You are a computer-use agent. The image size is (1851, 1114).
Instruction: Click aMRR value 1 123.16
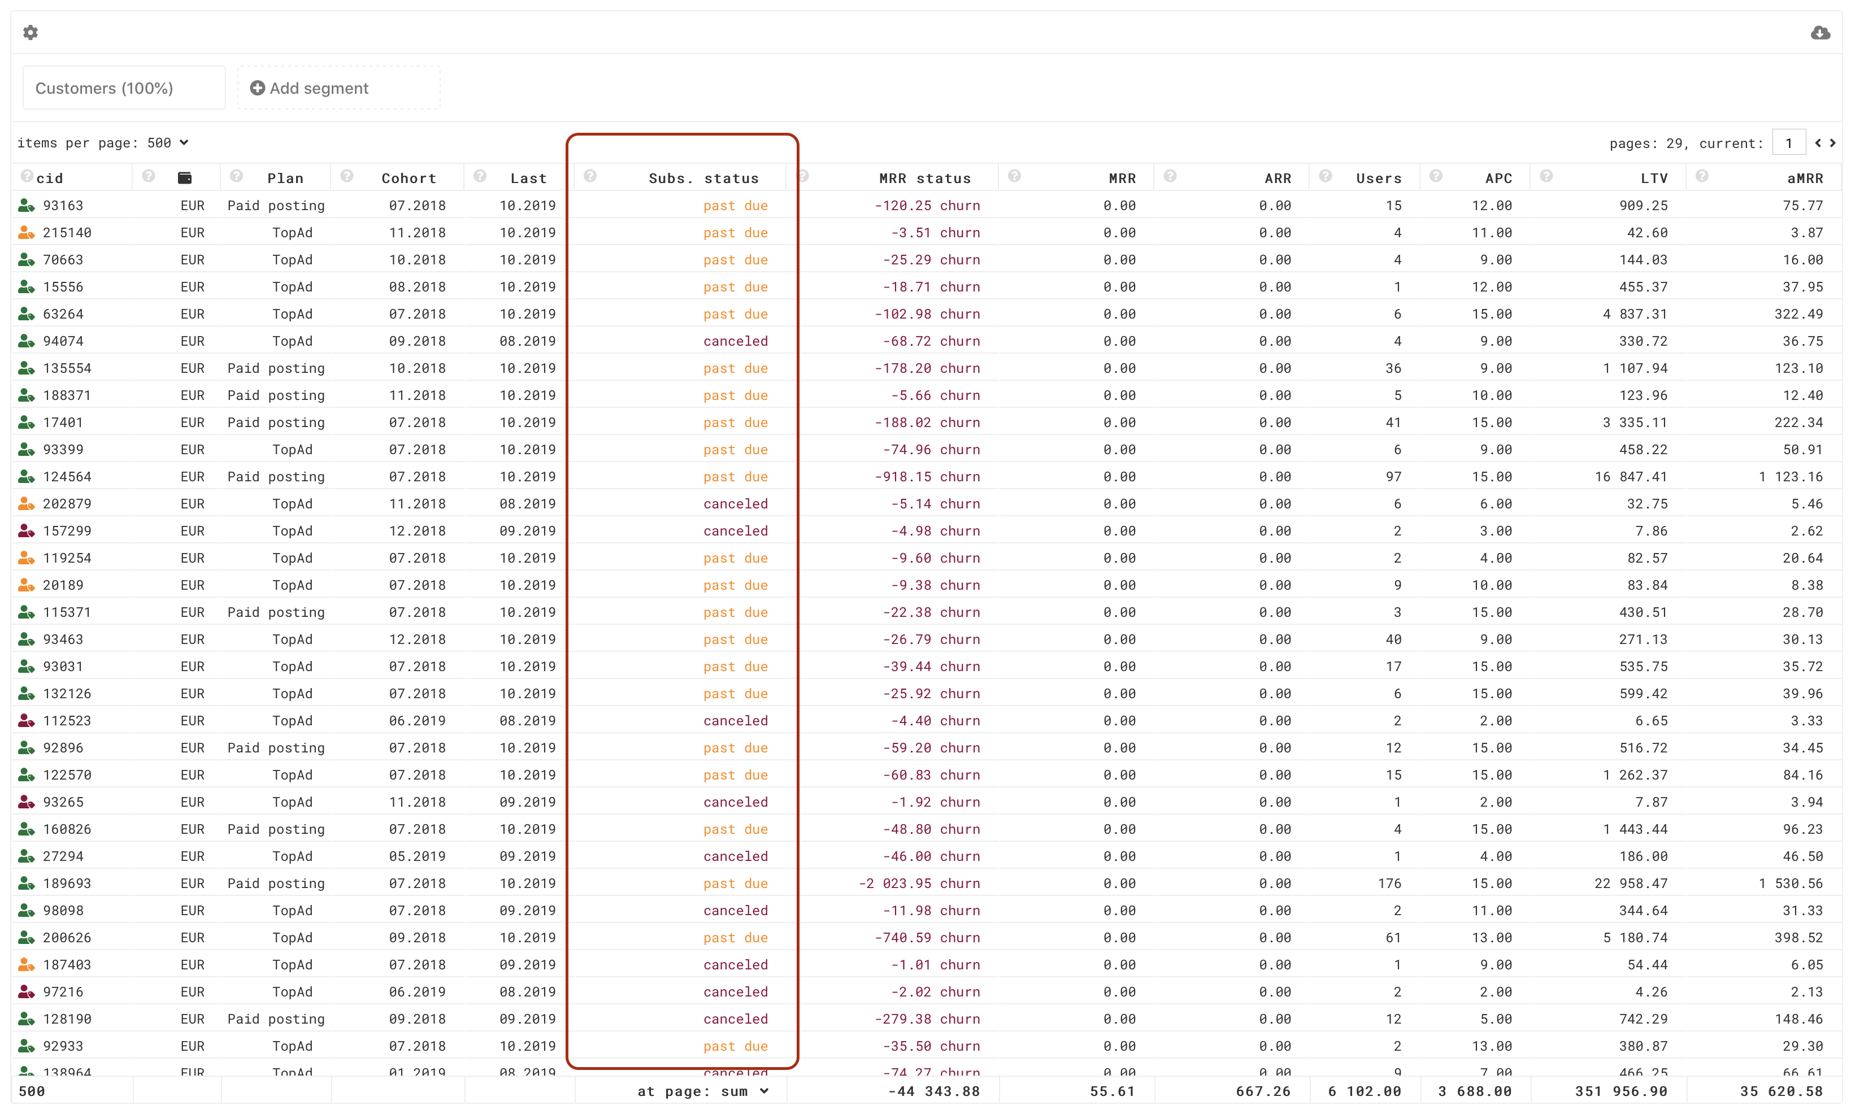[1790, 477]
